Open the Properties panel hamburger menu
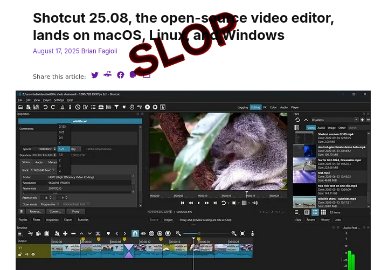The width and height of the screenshot is (381, 270). point(22,211)
